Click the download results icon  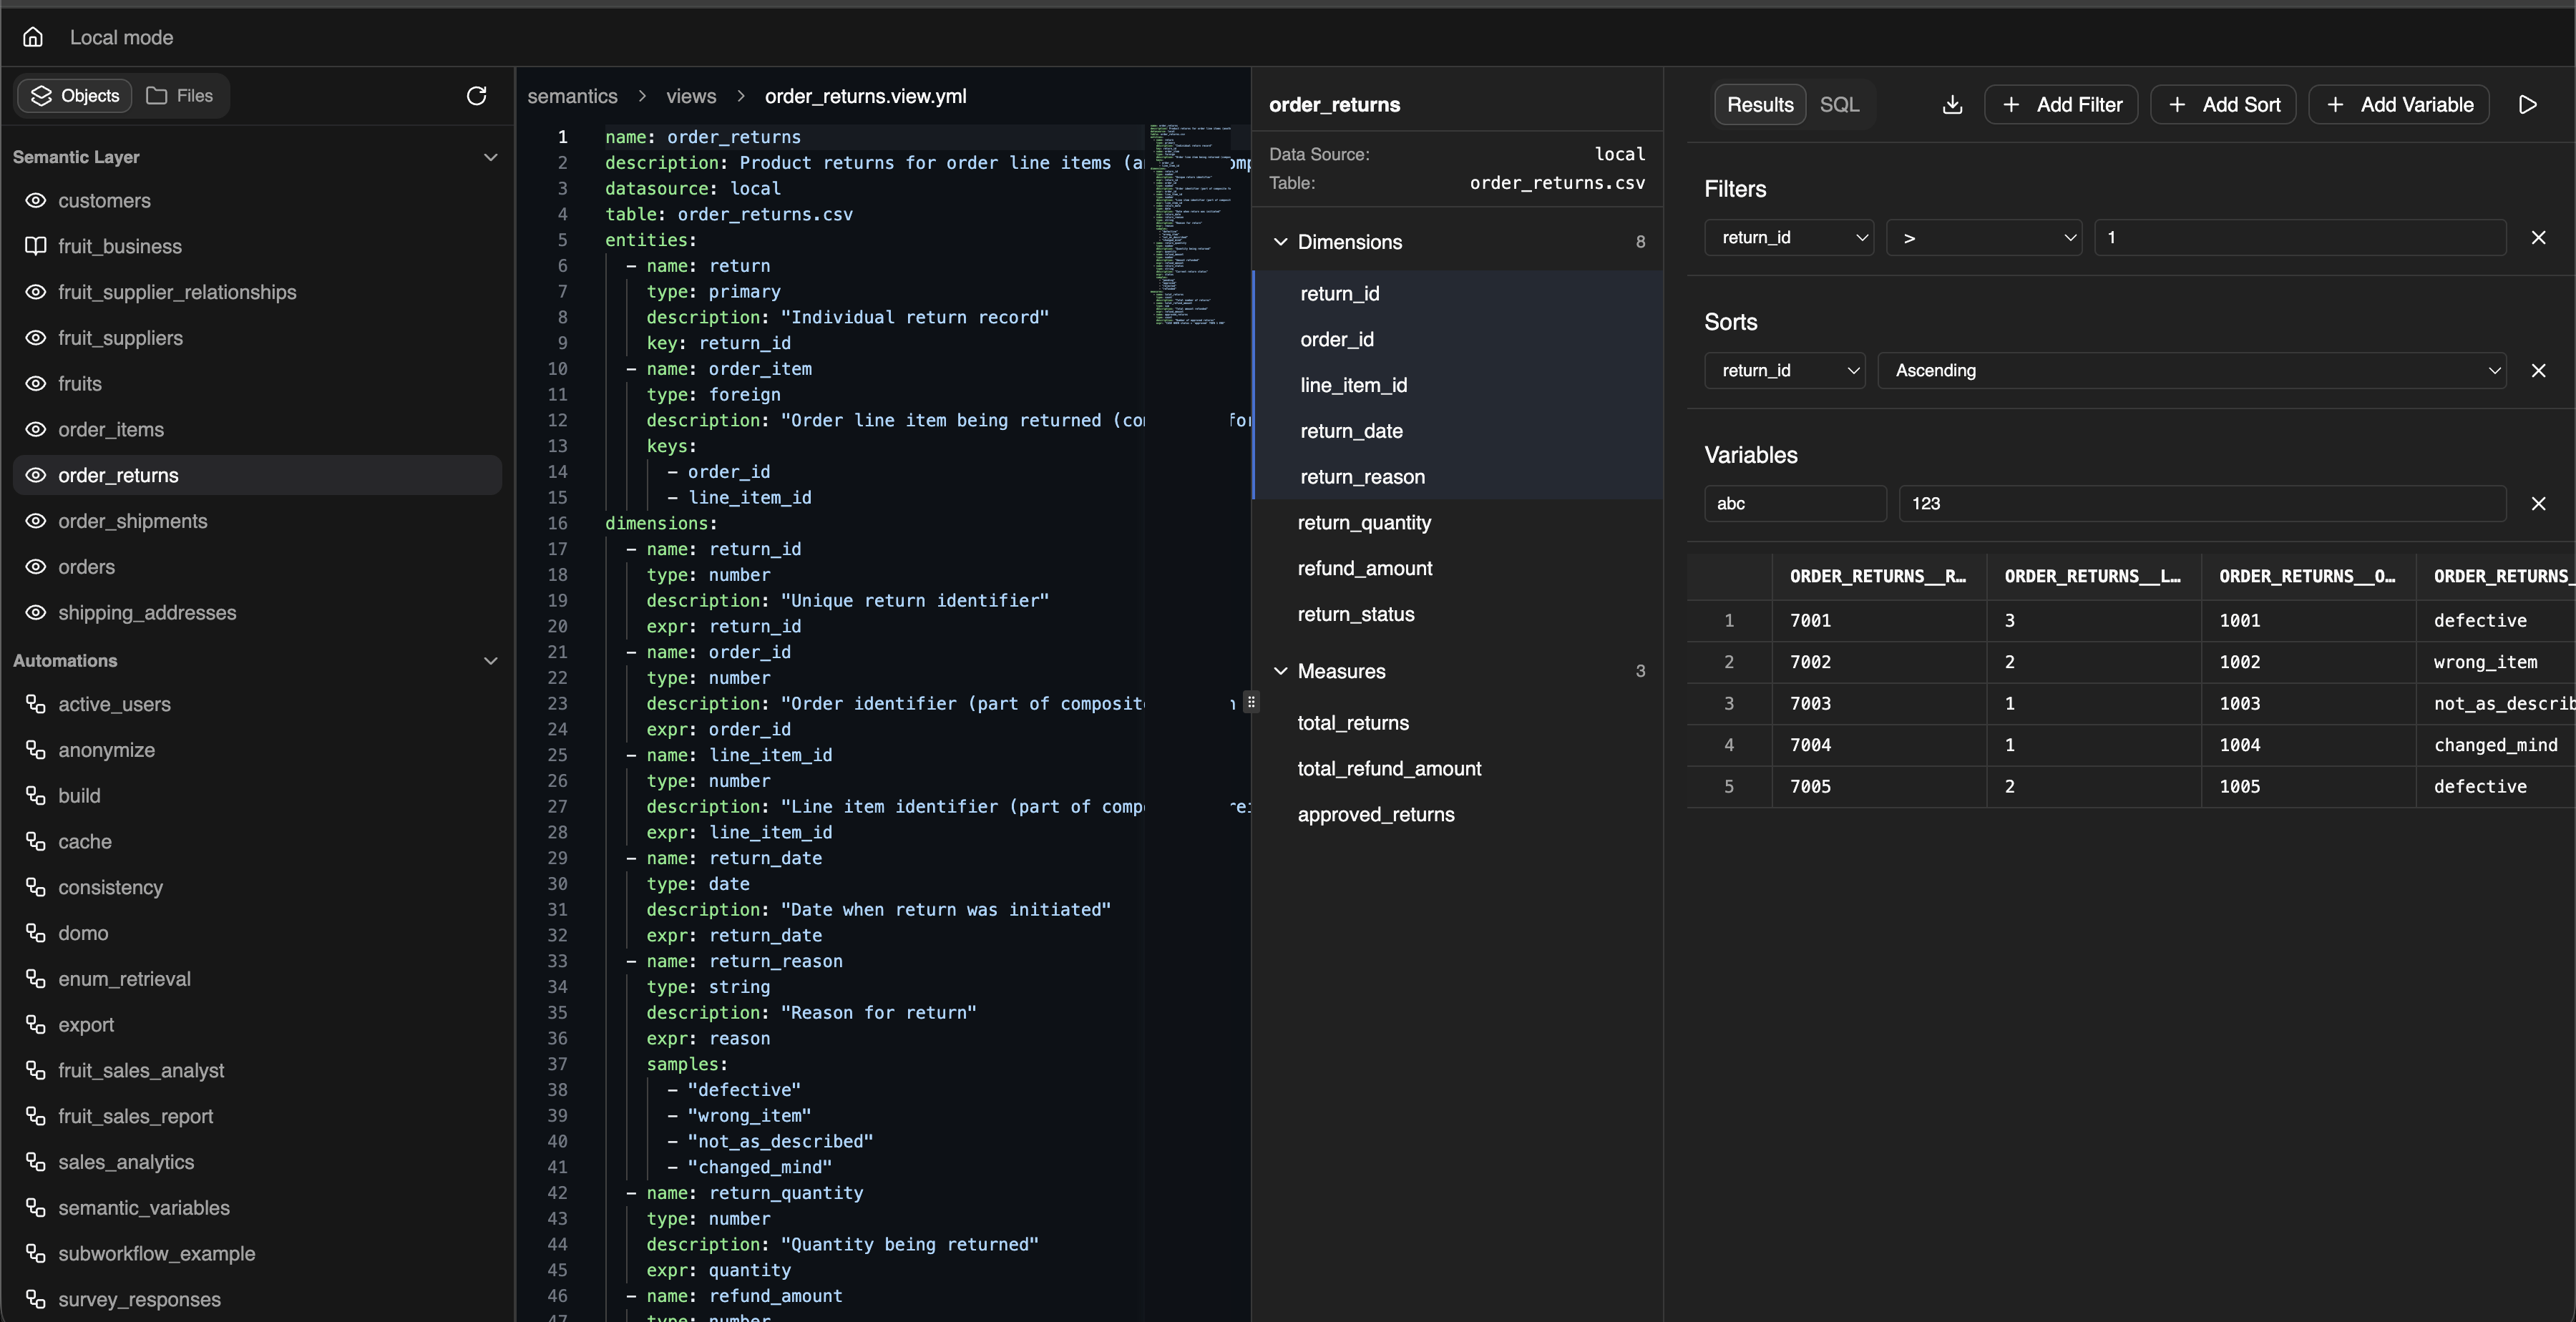tap(1951, 105)
